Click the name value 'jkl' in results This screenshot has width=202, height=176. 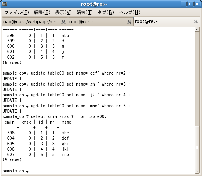65,149
